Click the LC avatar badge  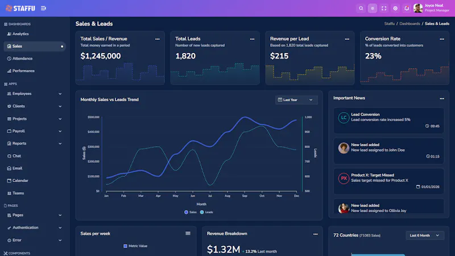click(344, 118)
